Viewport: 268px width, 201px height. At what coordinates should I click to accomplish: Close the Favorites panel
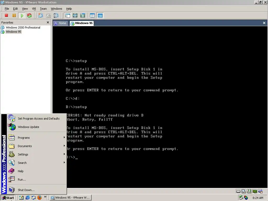coord(48,23)
